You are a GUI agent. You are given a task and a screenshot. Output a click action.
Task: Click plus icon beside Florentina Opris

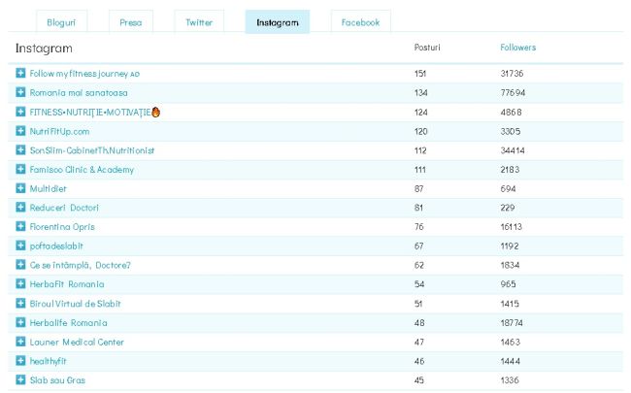click(21, 227)
